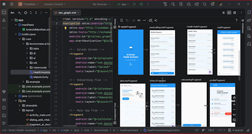This screenshot has height=134, width=252.
Task: Expand the drawable folder
Action: (19, 105)
